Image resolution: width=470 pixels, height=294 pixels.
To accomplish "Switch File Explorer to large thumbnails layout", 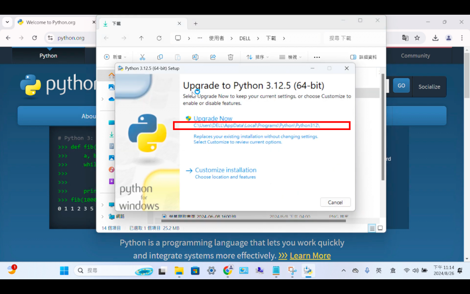I will [x=380, y=228].
